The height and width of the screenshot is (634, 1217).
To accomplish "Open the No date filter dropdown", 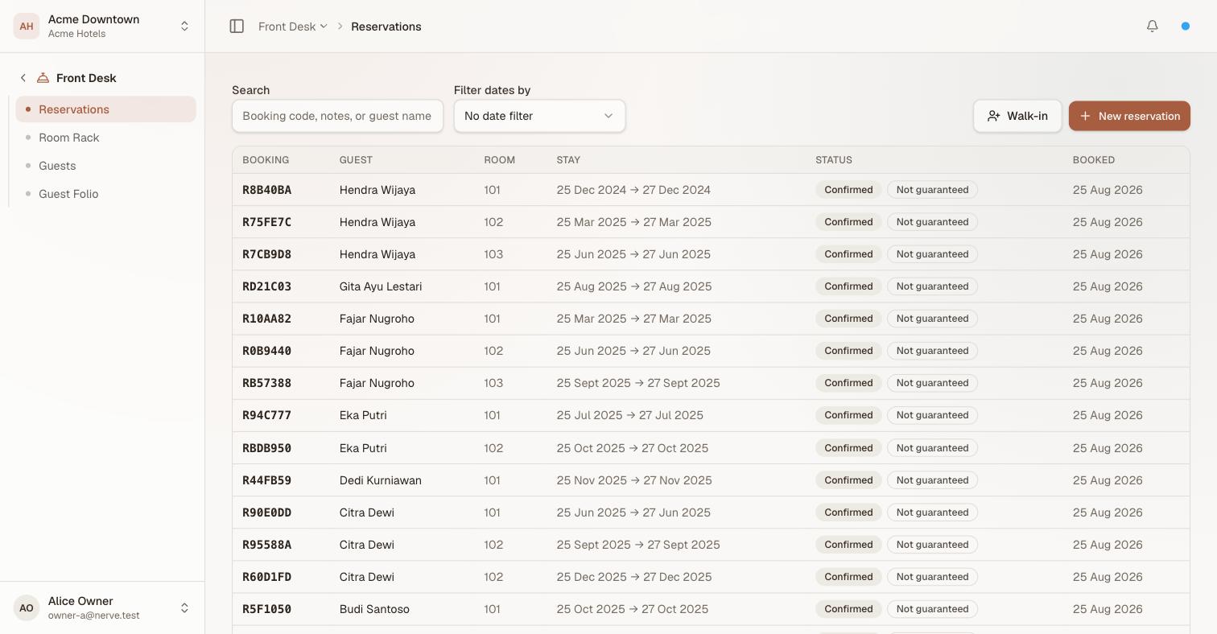I will point(539,116).
